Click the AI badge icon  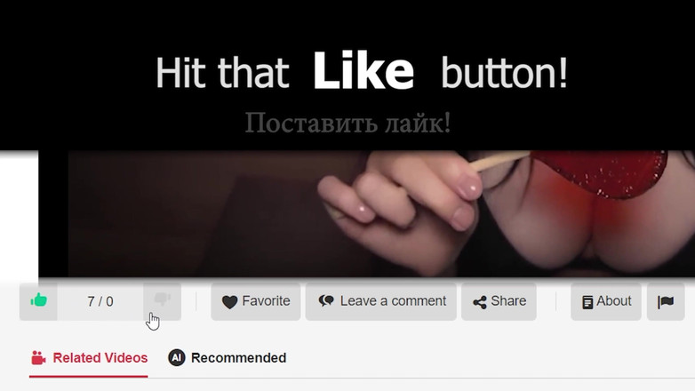(x=176, y=357)
